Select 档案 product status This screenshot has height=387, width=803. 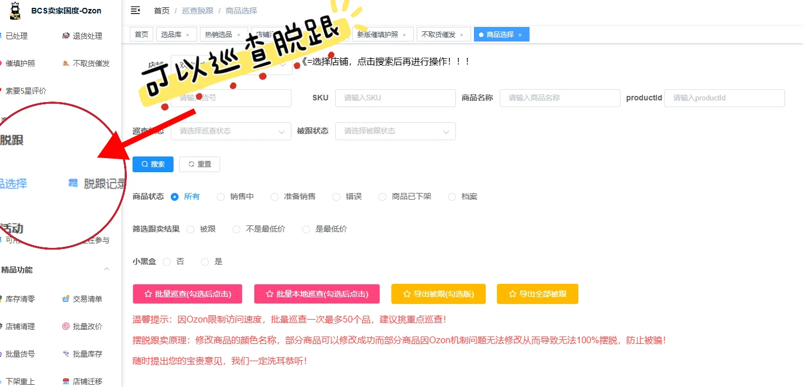click(x=463, y=197)
